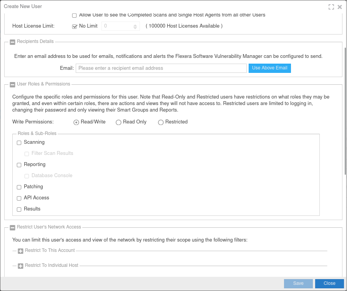Collapse Restrict User's Network Access section
Viewport: 347px width, 291px height.
12,227
